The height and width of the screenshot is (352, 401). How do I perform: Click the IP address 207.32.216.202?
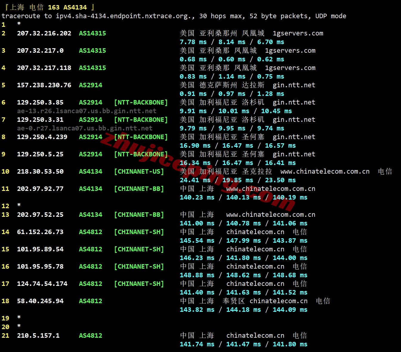(44, 33)
